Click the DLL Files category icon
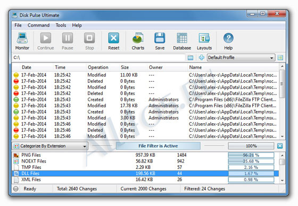The image size is (298, 206). 16,174
